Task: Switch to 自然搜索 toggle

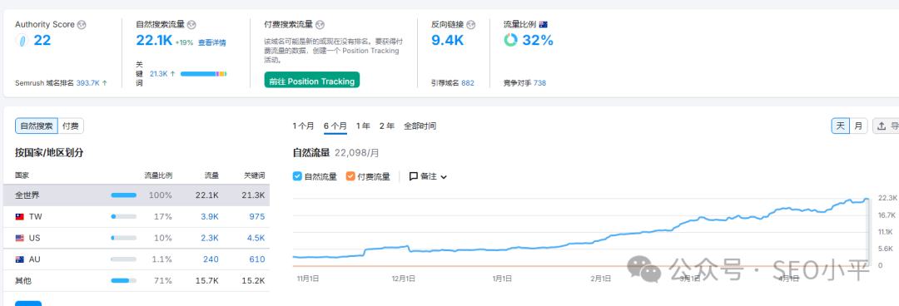Action: [x=37, y=126]
